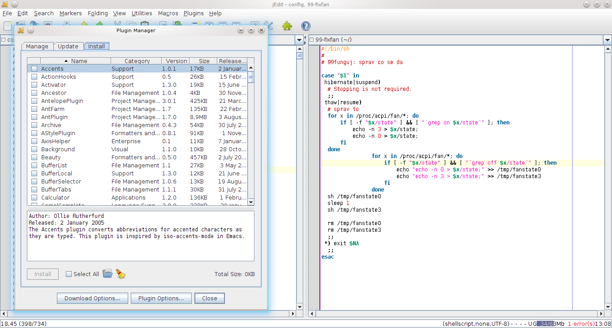The image size is (612, 328).
Task: Tick the Background plugin checkbox
Action: coord(34,149)
